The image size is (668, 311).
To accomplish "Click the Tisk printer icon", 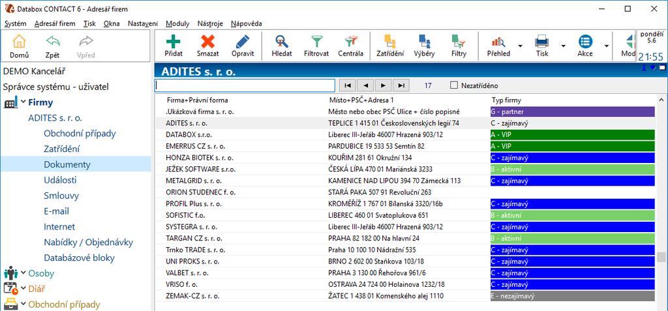I will pyautogui.click(x=542, y=41).
